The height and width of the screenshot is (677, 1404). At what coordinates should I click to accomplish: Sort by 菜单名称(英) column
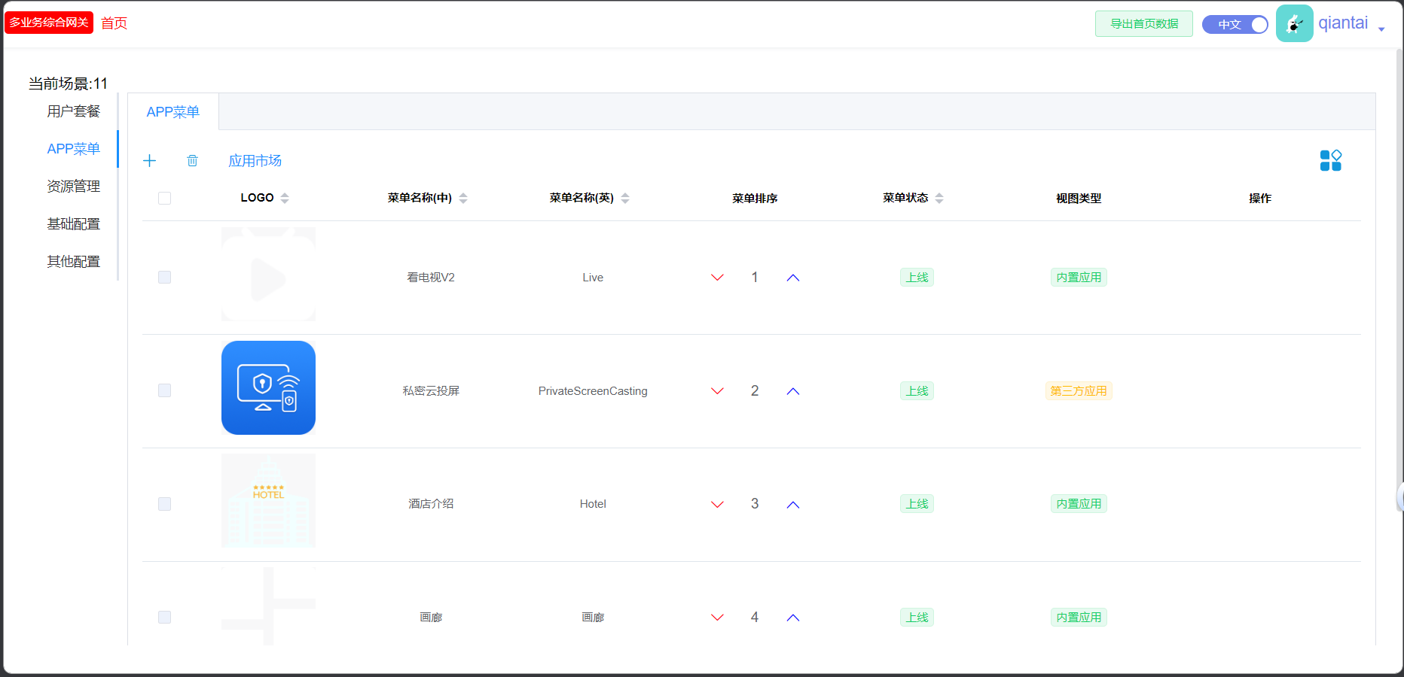pos(625,199)
